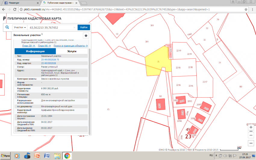The width and height of the screenshot is (256, 160).
Task: Open cadastral number 23:49:0302028:75 link
Action: pos(50,60)
